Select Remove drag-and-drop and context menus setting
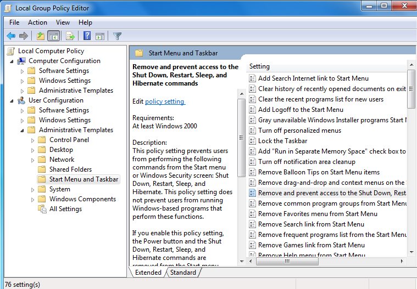Viewport: 417px width, 289px height. point(332,183)
